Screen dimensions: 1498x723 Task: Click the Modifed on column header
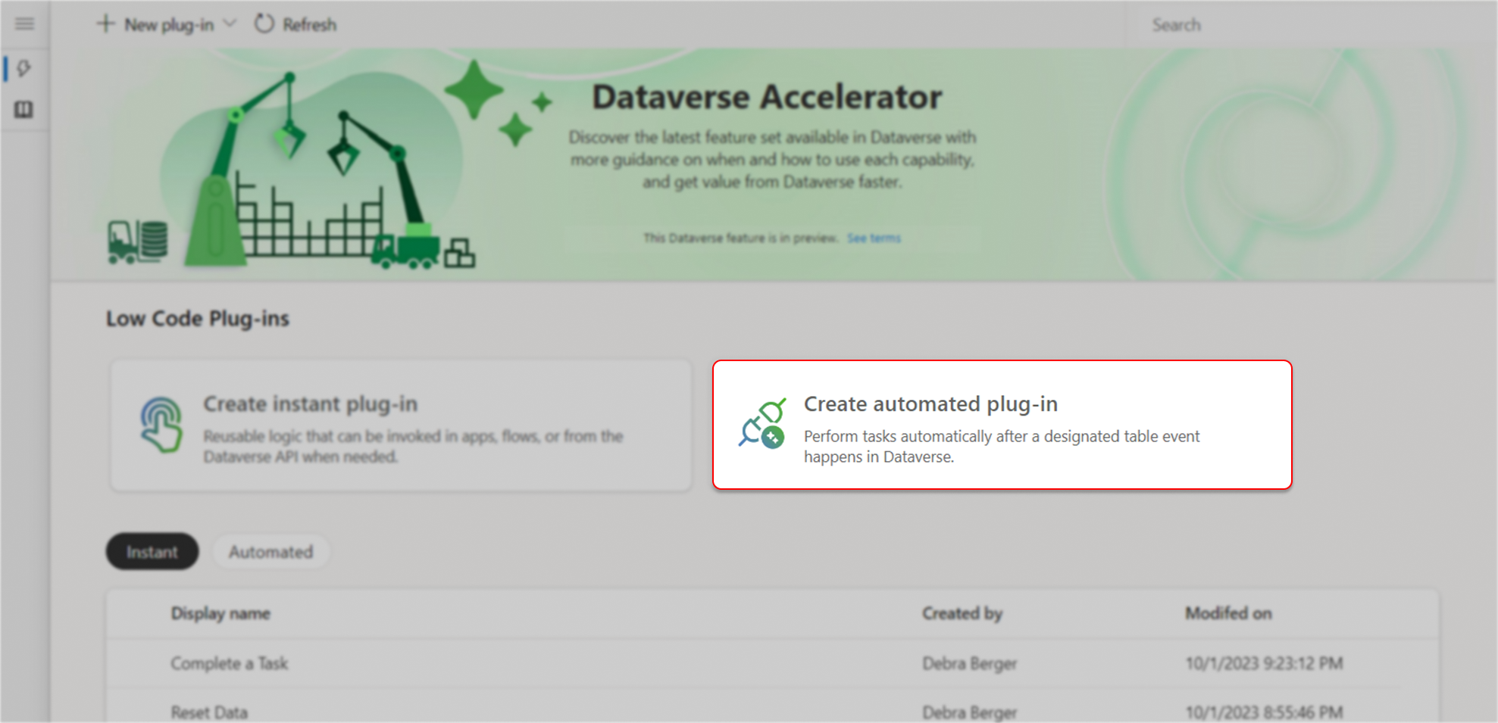(x=1228, y=613)
